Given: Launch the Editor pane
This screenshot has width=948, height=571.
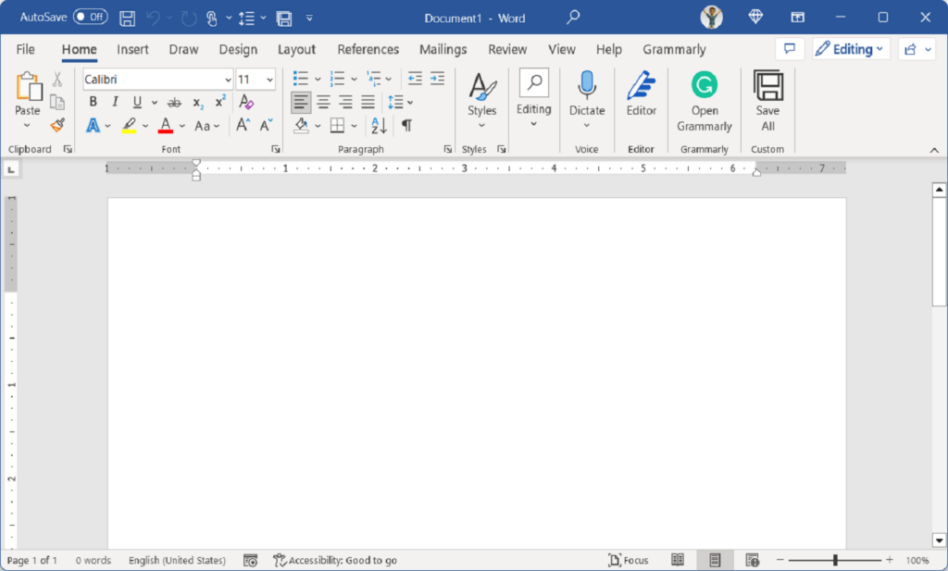Looking at the screenshot, I should pyautogui.click(x=641, y=97).
